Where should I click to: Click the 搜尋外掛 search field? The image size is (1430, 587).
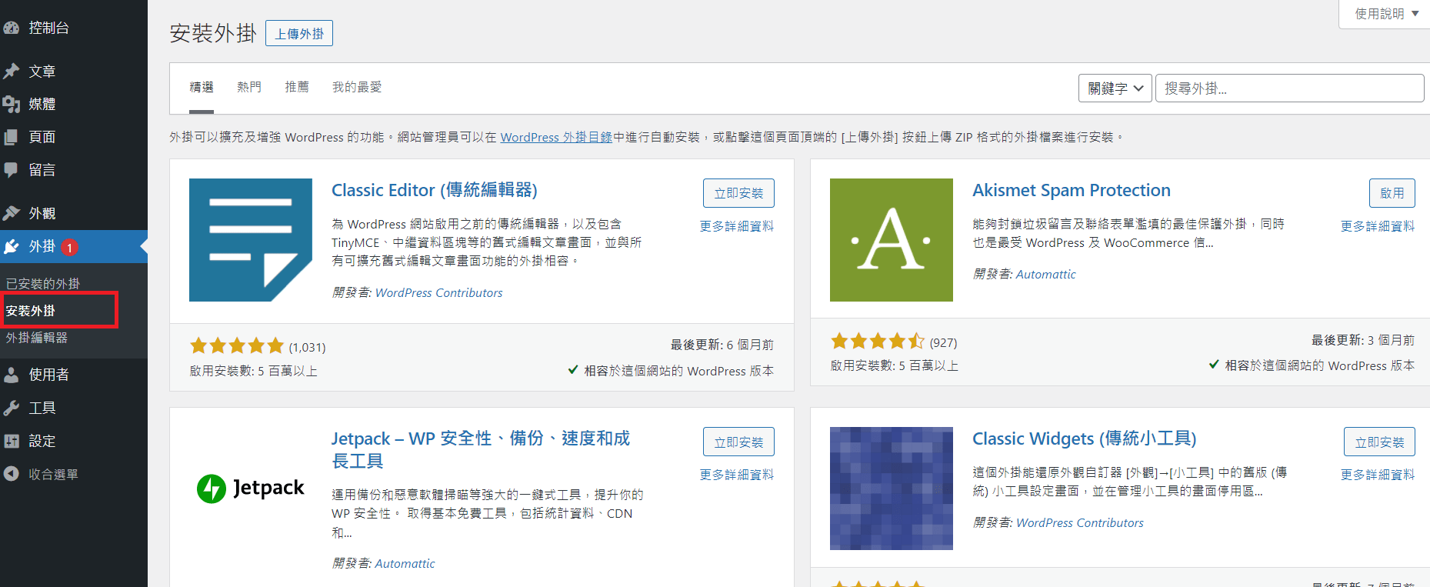[x=1290, y=88]
